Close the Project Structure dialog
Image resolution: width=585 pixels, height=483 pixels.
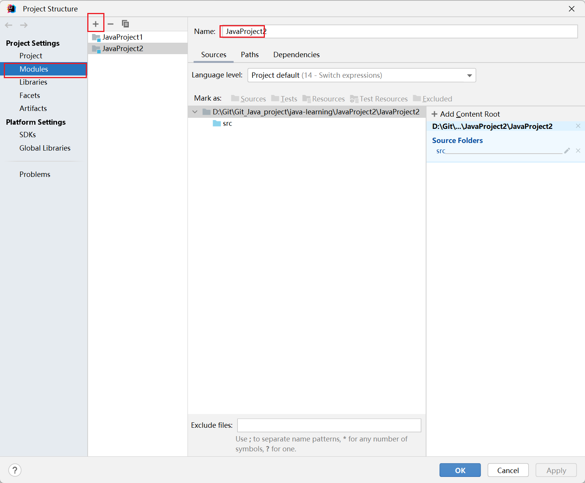tap(572, 9)
